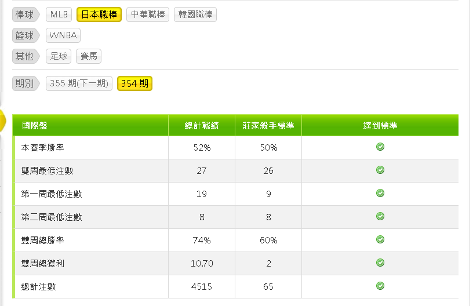Image resolution: width=473 pixels, height=306 pixels.
Task: Select the MLB league filter
Action: coord(59,14)
